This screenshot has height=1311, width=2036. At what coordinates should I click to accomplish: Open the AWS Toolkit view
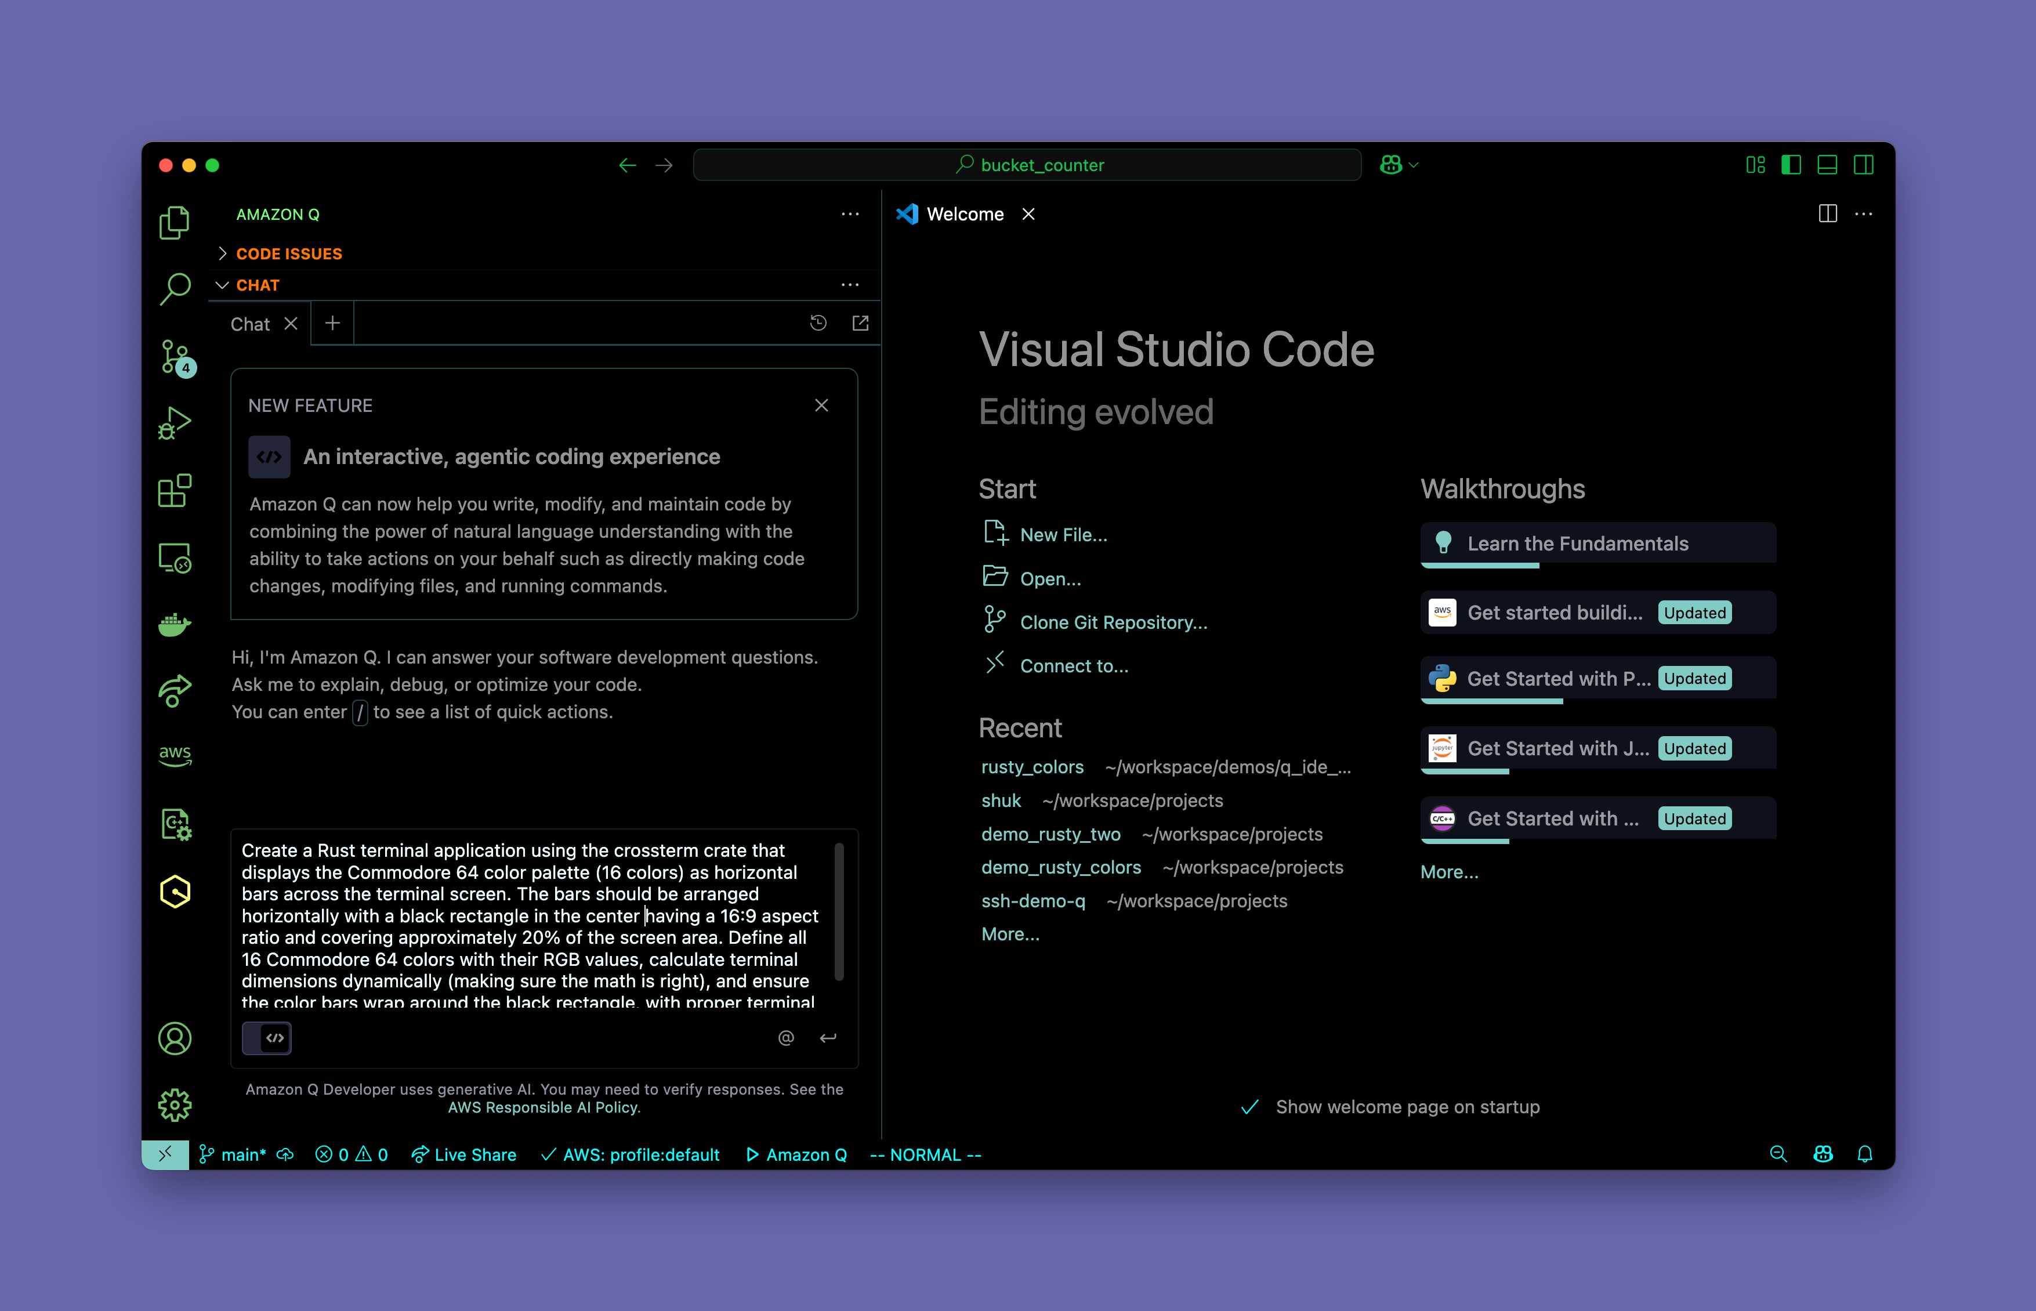pos(175,754)
